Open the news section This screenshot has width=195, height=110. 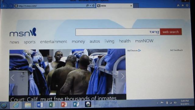coord(14,42)
